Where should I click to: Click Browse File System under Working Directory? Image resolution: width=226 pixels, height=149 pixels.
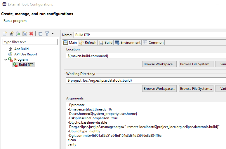tap(196, 89)
